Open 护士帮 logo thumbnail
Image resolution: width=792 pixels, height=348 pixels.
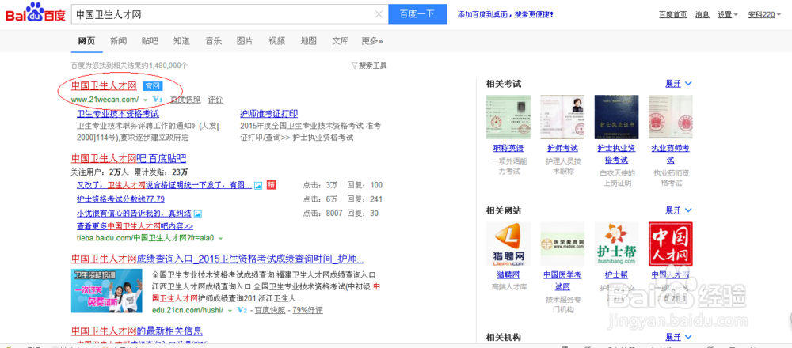click(616, 244)
